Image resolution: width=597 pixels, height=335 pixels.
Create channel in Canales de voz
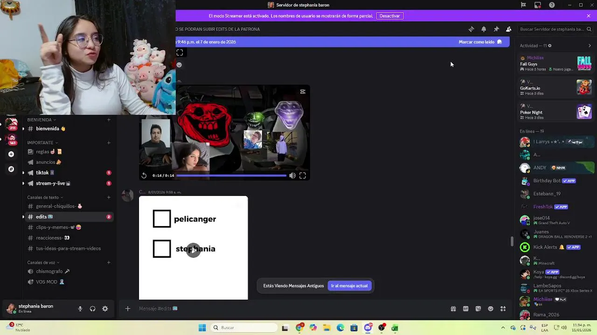tap(109, 262)
